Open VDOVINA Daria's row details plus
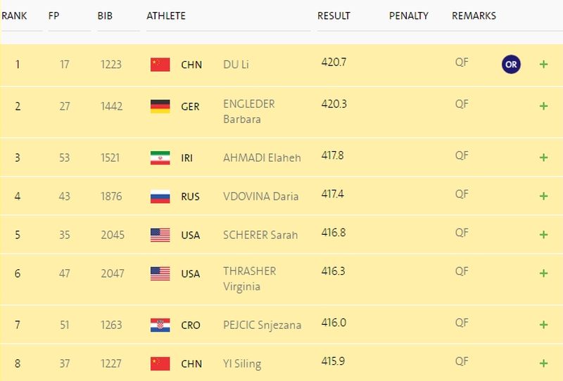 (543, 196)
